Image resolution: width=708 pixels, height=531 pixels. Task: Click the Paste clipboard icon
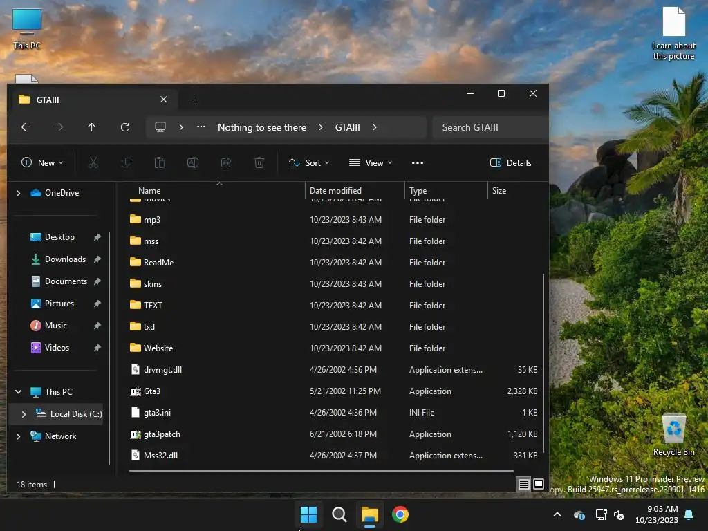pos(160,162)
